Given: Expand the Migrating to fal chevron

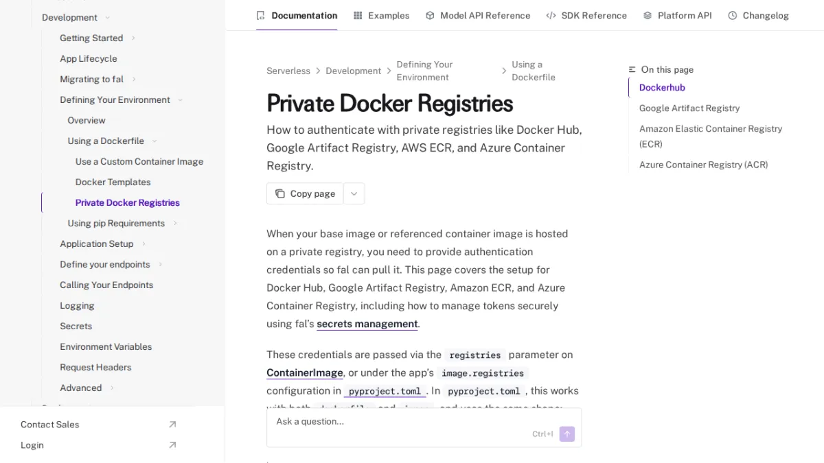Looking at the screenshot, I should tap(134, 79).
